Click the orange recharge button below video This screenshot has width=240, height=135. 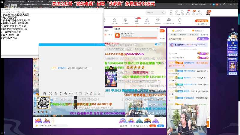[153, 126]
